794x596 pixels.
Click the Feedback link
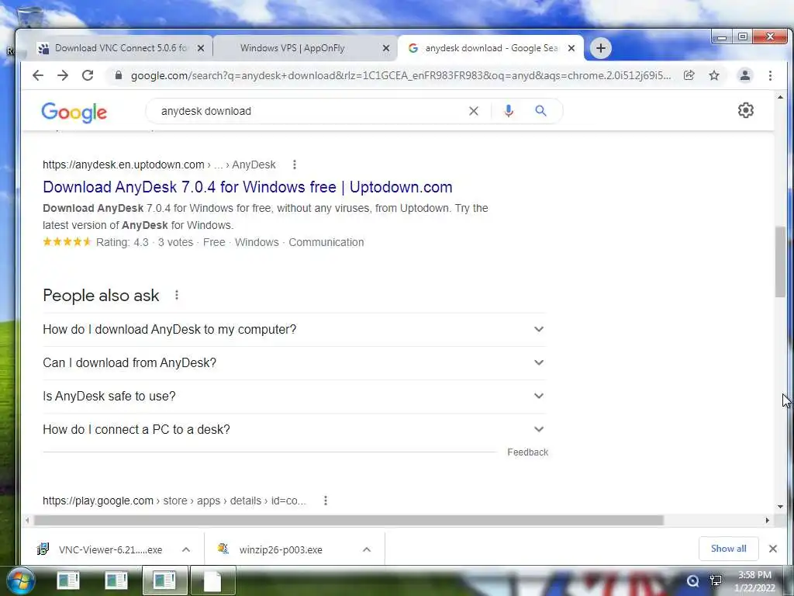tap(527, 452)
